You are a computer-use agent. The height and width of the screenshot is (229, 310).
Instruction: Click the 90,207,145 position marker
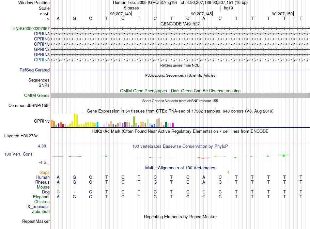click(x=201, y=14)
